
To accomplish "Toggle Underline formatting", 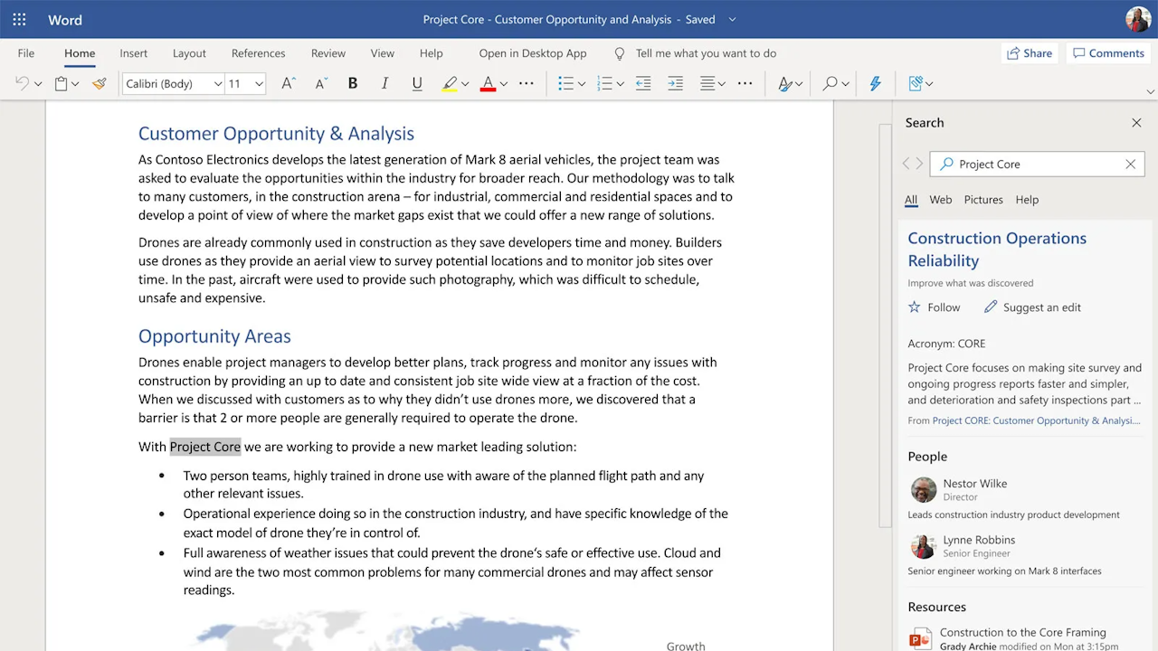I will point(417,84).
